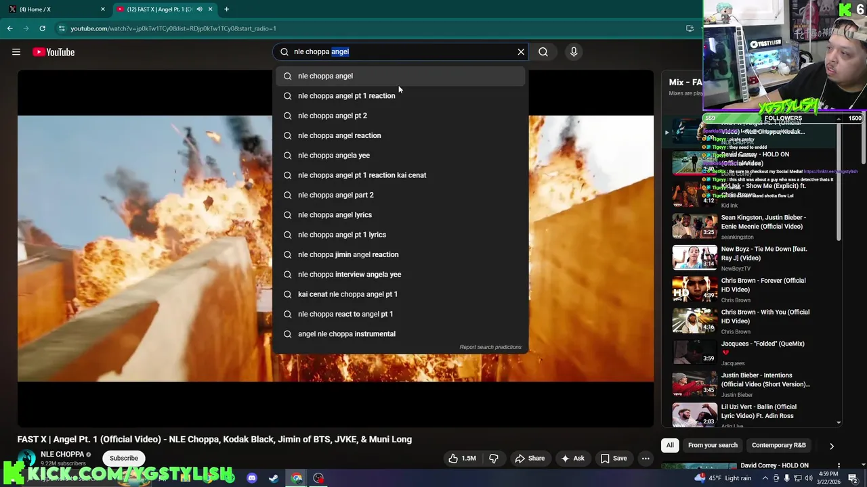Open Windows notification center icon
867x487 pixels.
(853, 478)
